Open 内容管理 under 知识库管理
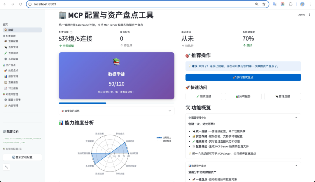This screenshot has height=182, width=315. [13, 106]
